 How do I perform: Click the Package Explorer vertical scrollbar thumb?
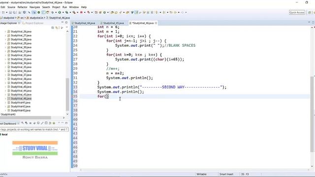[67, 94]
